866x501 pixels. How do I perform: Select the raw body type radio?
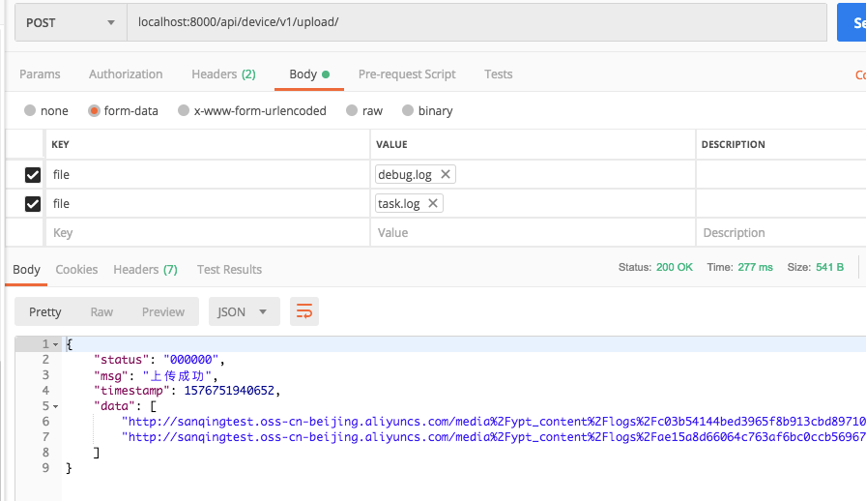(352, 111)
